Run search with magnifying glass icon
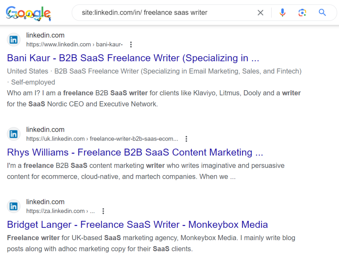Viewport: 339px width, 266px height. (x=322, y=13)
